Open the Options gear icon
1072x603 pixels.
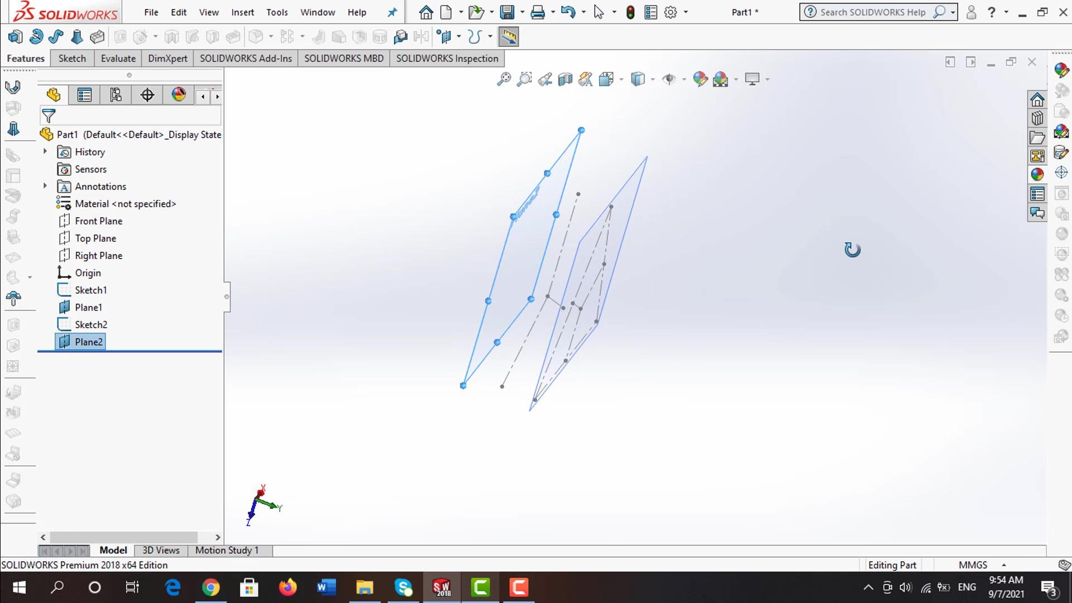671,12
